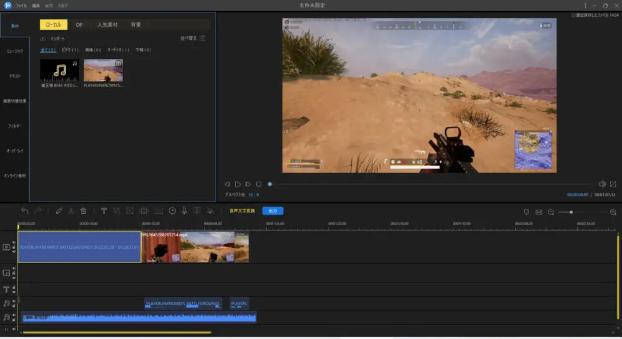Open the zoom frame tool icon
The image size is (622, 339).
[x=130, y=211]
